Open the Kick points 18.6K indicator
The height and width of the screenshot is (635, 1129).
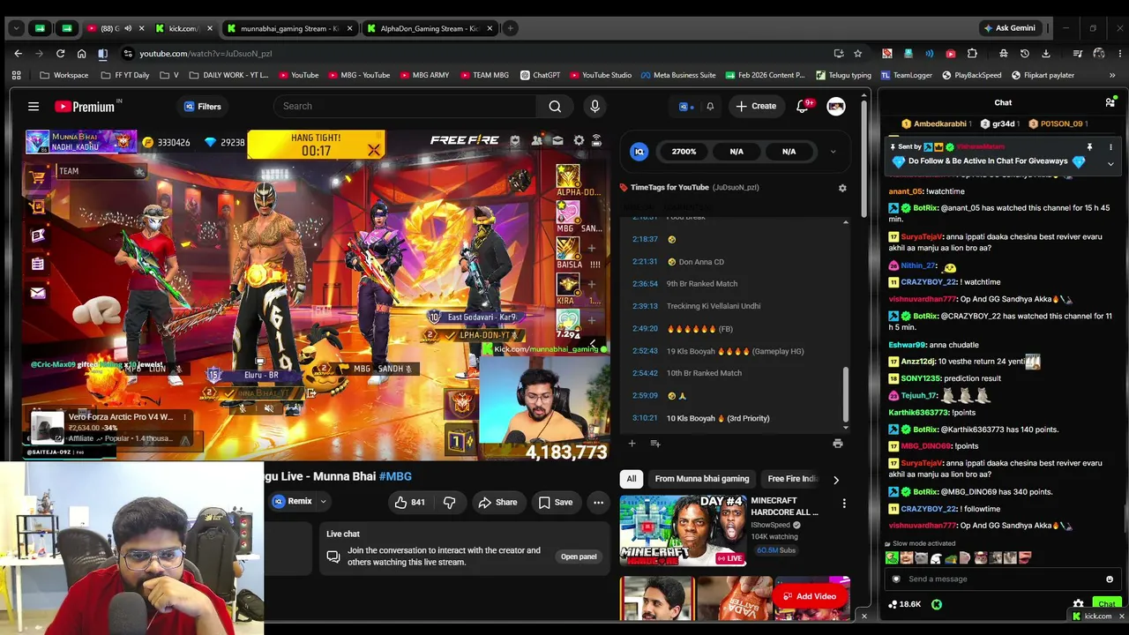click(905, 604)
